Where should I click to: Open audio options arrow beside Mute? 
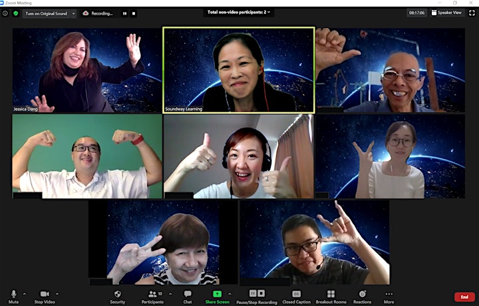25,294
